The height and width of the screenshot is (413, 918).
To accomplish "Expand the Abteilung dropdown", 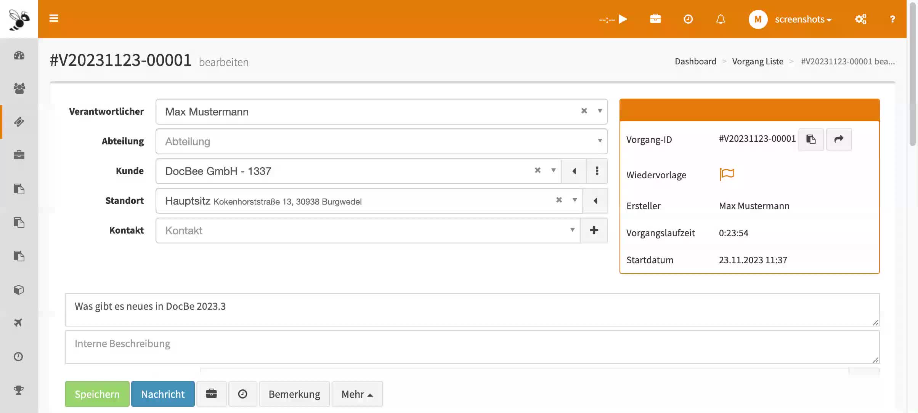I will click(x=600, y=141).
